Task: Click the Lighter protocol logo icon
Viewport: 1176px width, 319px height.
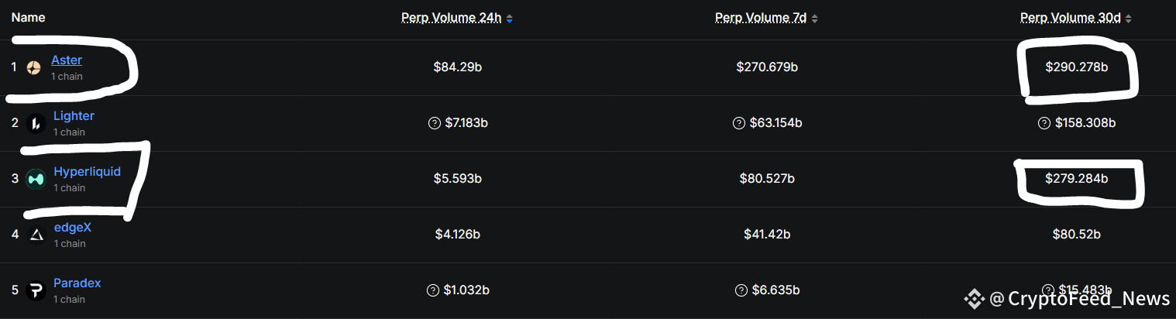Action: coord(36,123)
